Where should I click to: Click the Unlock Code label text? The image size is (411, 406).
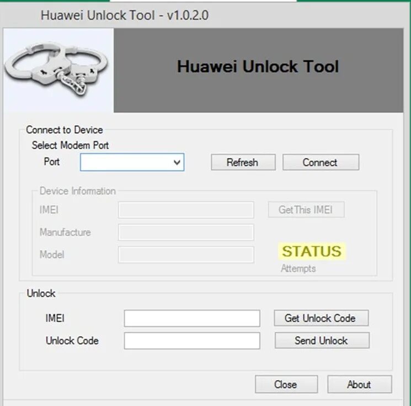72,340
